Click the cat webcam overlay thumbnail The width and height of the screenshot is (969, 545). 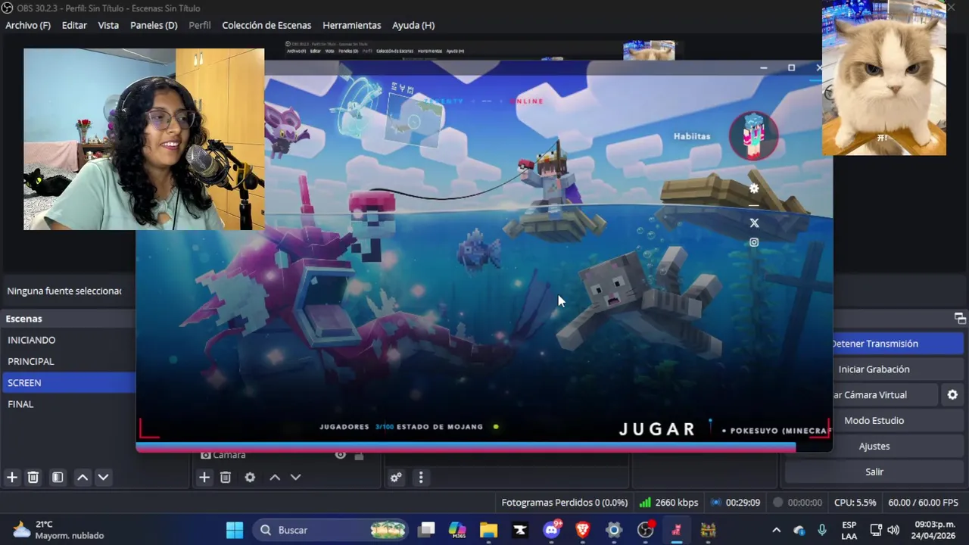point(884,78)
